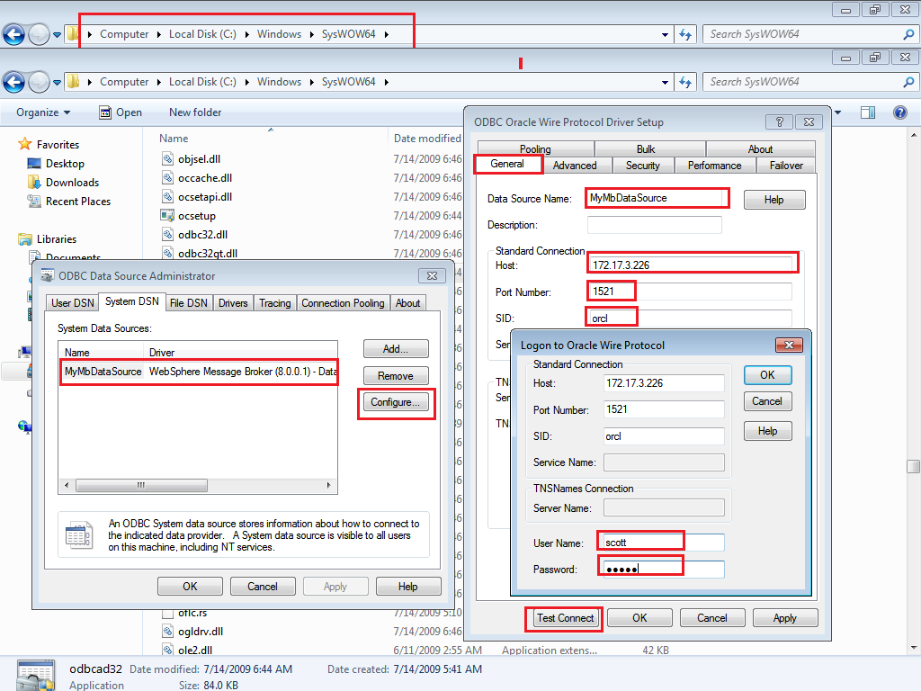Sort files by Date modified column
Image resolution: width=921 pixels, height=691 pixels.
coord(427,138)
